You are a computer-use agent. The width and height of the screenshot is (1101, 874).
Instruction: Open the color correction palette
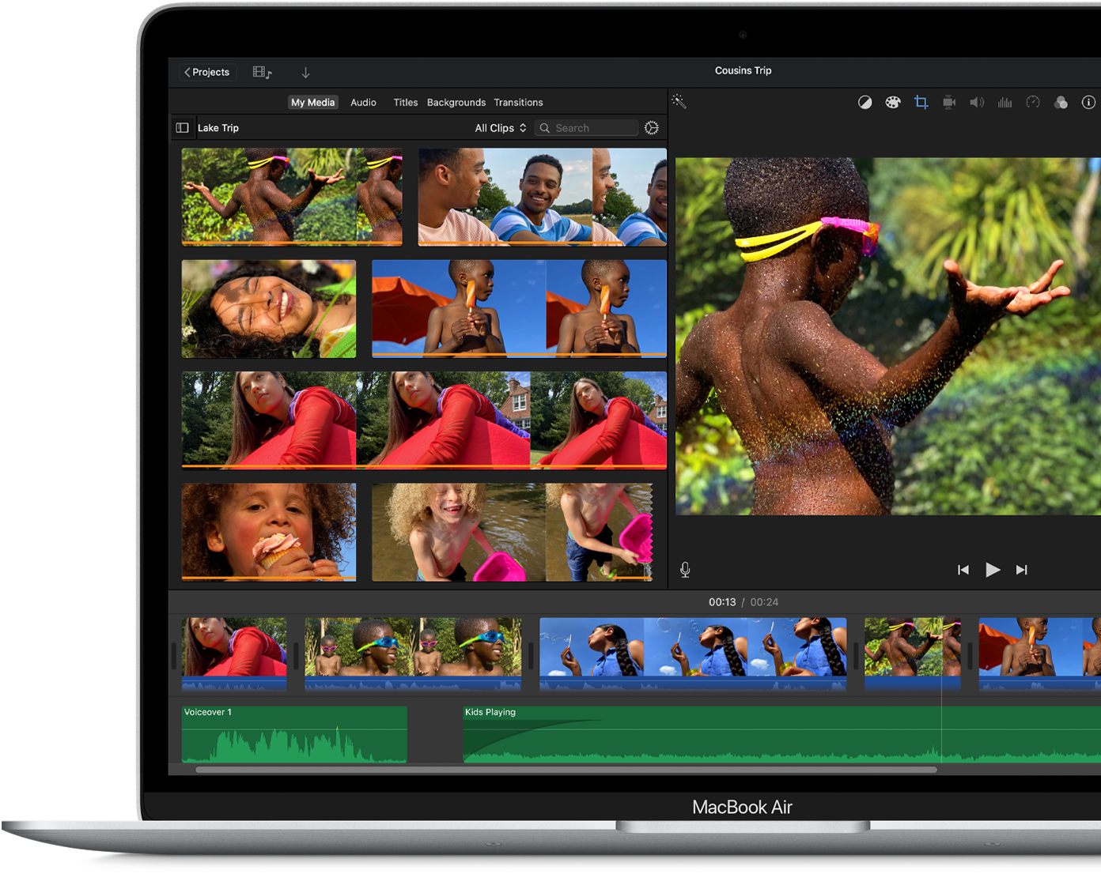[x=893, y=103]
